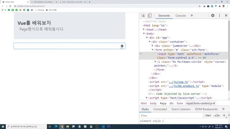Switch to Chrome on the taskbar
The image size is (230, 129).
[62, 126]
